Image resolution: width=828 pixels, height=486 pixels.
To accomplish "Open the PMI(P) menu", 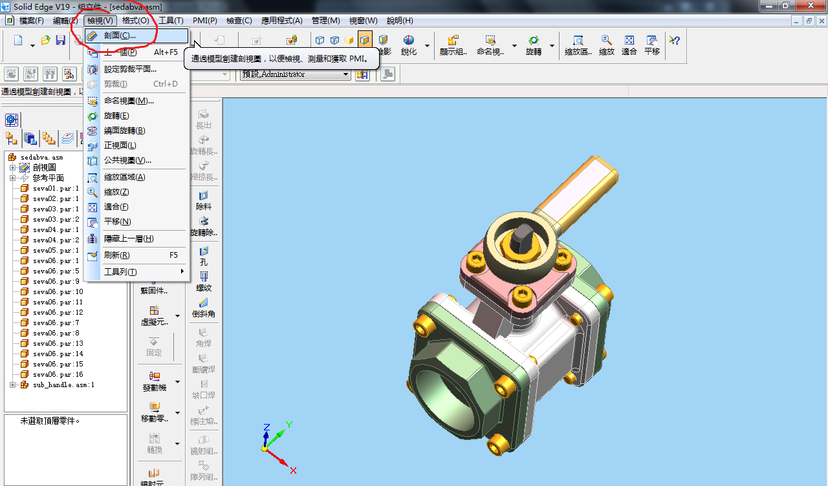I will [x=205, y=21].
